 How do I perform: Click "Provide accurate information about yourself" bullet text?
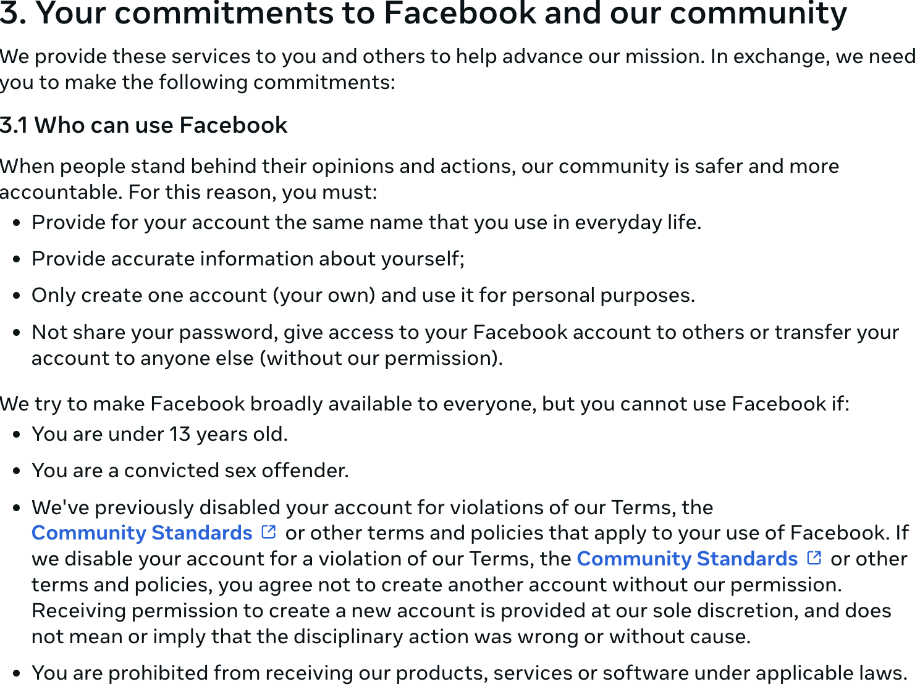click(x=248, y=259)
